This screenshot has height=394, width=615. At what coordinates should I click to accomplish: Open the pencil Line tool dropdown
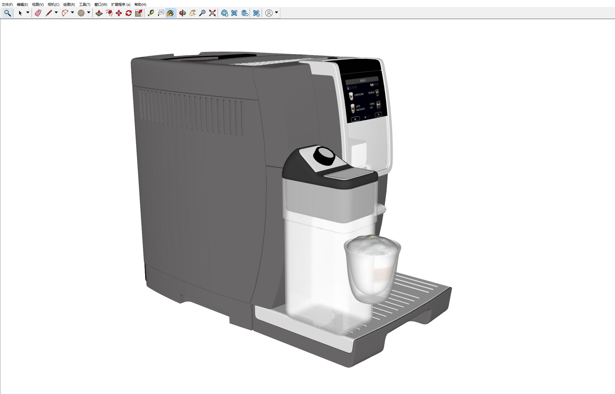click(x=56, y=12)
